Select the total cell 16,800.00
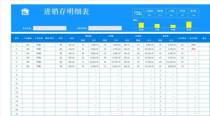 (x=149, y=58)
